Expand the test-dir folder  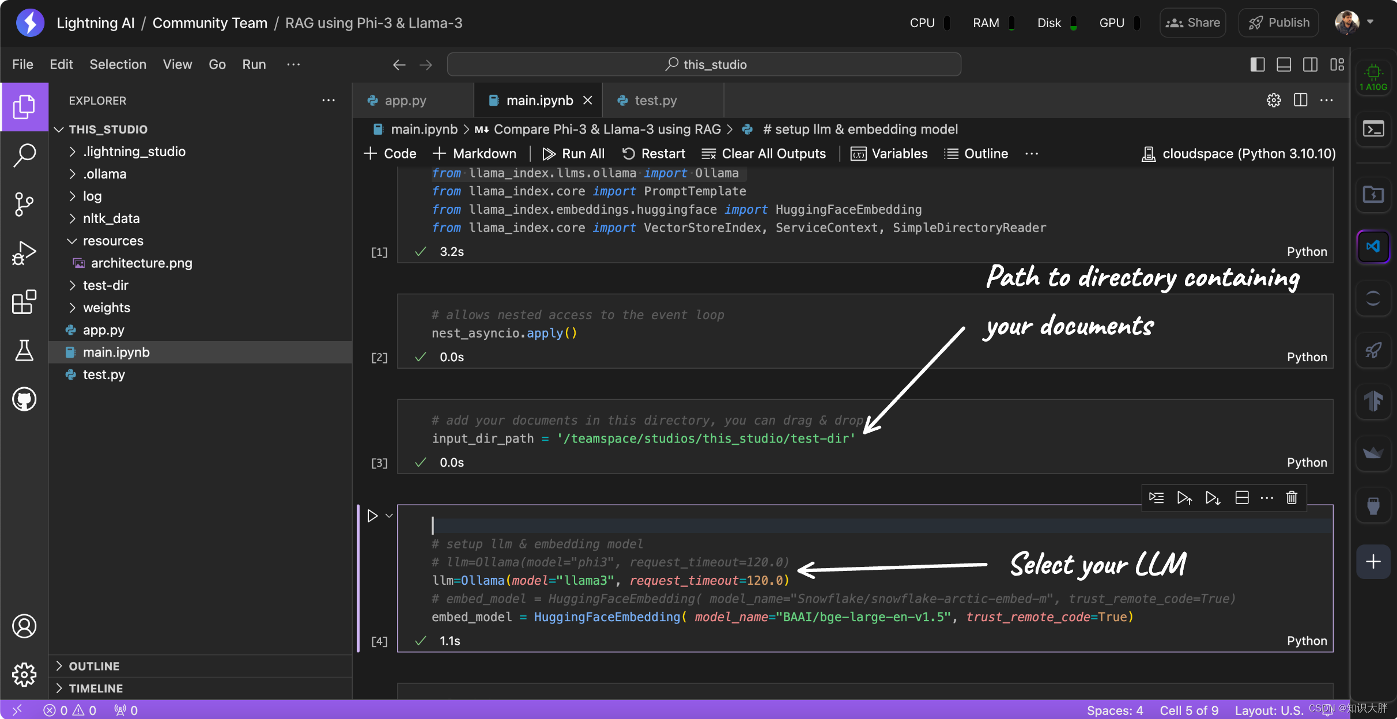pos(105,285)
